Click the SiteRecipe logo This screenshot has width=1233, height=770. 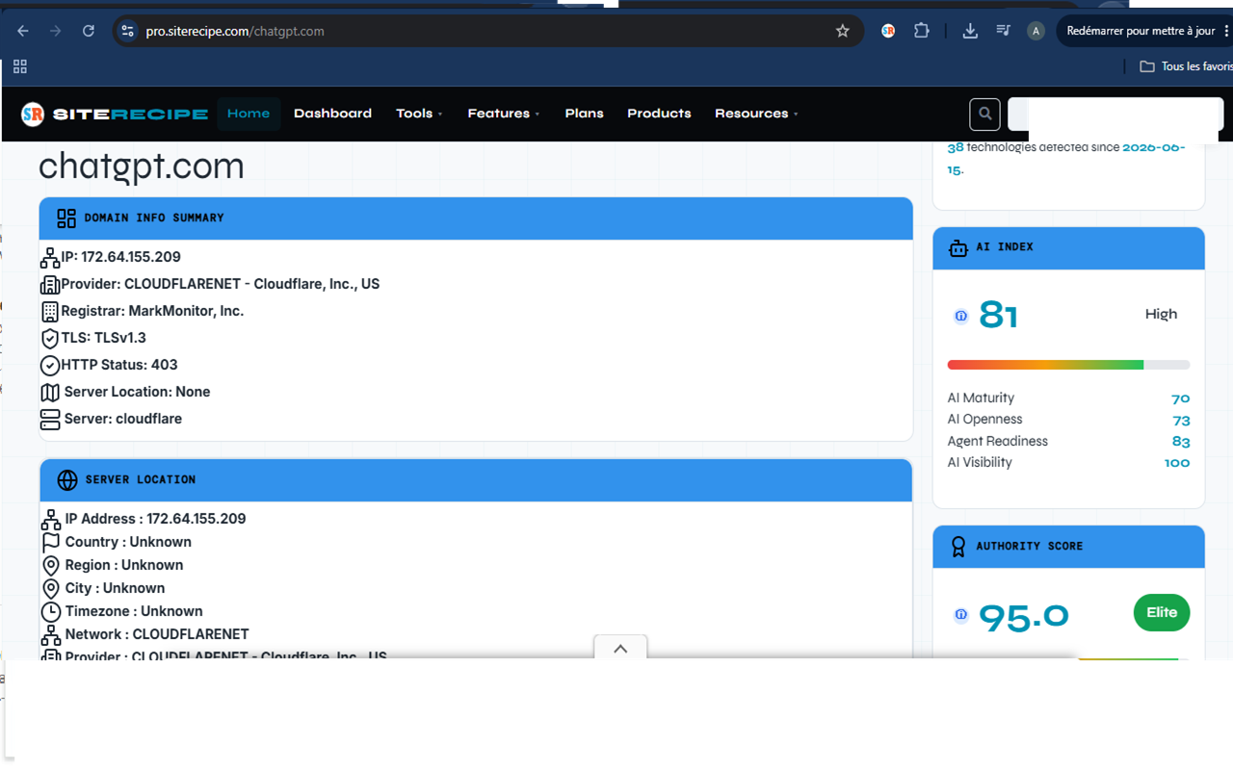point(115,114)
